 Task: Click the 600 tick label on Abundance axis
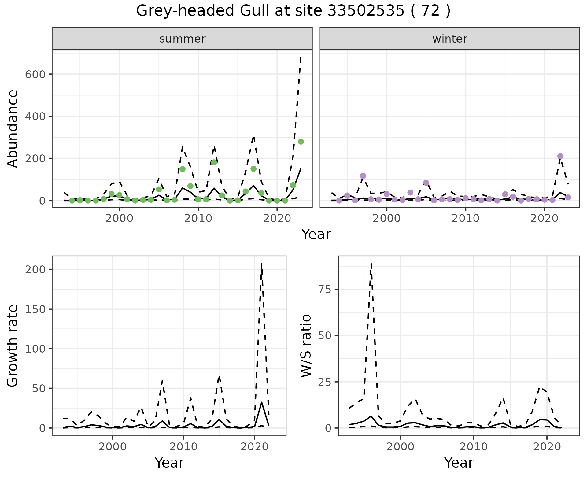tap(35, 74)
